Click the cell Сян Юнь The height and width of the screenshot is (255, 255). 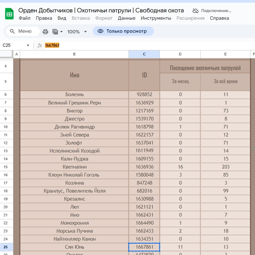[x=74, y=247]
